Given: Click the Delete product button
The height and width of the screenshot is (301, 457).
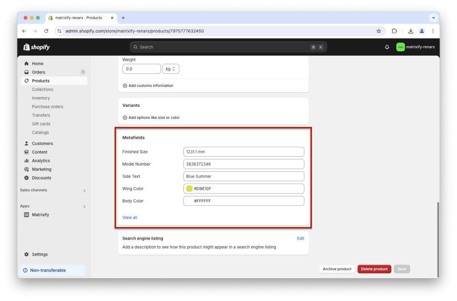Looking at the screenshot, I should 374,268.
